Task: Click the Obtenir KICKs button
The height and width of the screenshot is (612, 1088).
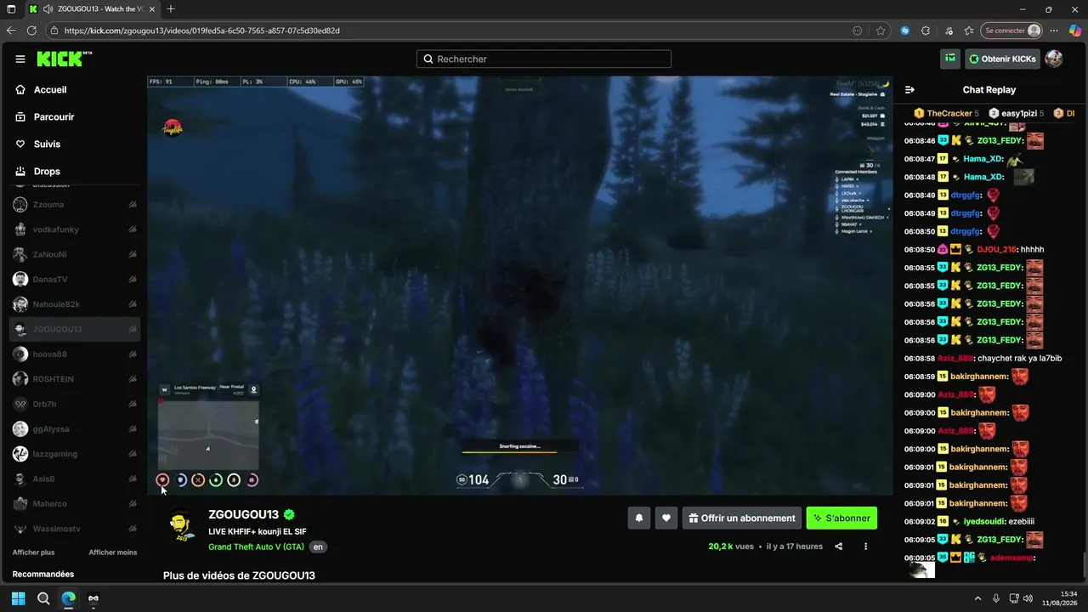Action: pyautogui.click(x=1002, y=59)
